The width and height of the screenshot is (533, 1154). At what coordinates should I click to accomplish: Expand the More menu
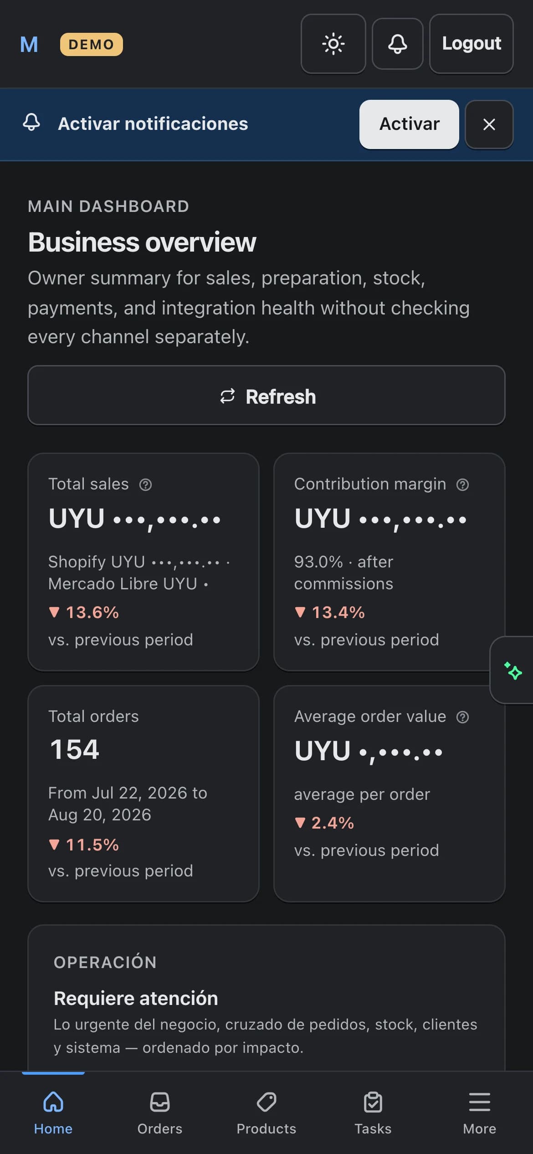coord(480,1113)
